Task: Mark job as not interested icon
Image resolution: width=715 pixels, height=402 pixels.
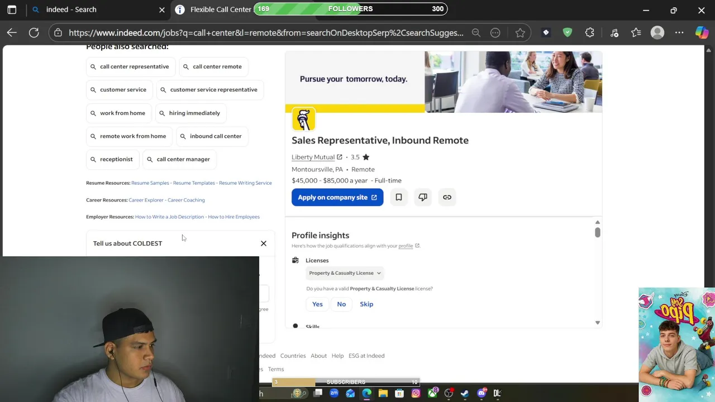Action: pos(423,197)
